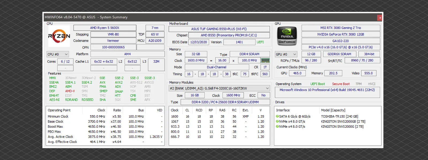Viewport: 428px width, 160px height.
Task: Click the green status icon for SATA drive
Action: pos(277,117)
